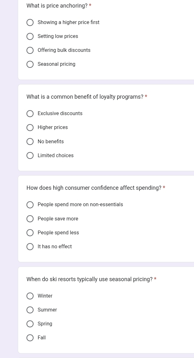Click the 'What is price anchoring?' question text
This screenshot has height=358, width=194.
click(57, 6)
